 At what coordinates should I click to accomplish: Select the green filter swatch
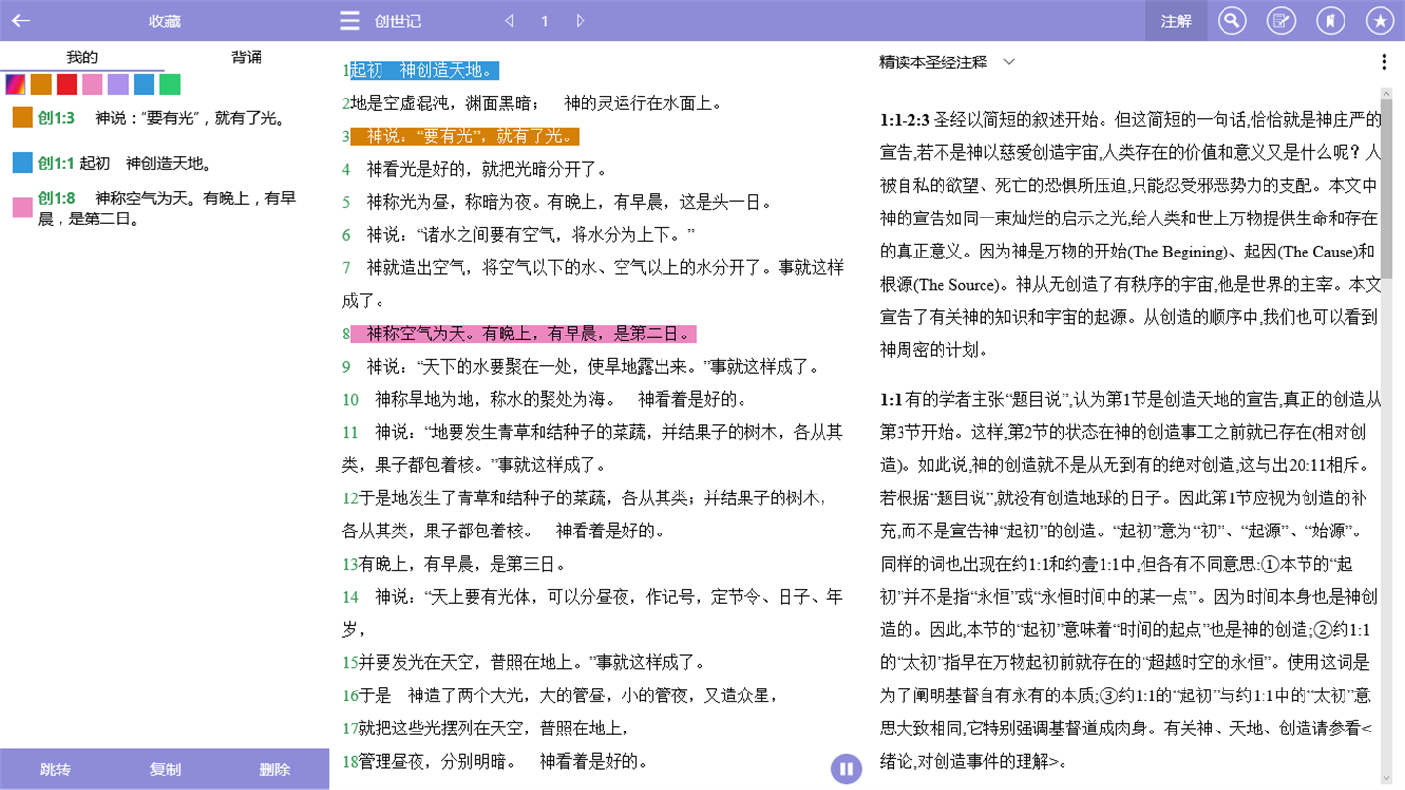170,84
